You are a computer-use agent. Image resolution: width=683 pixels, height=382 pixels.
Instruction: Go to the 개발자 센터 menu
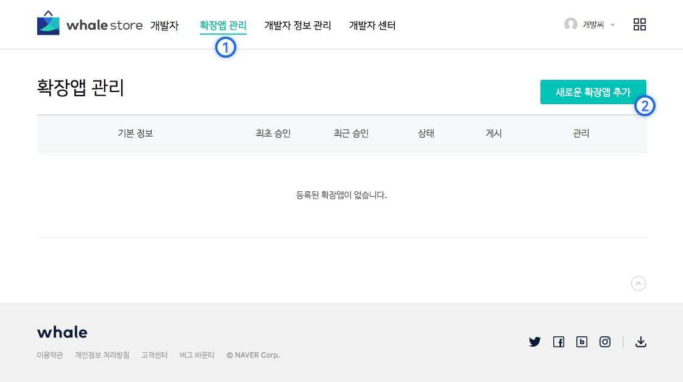372,26
